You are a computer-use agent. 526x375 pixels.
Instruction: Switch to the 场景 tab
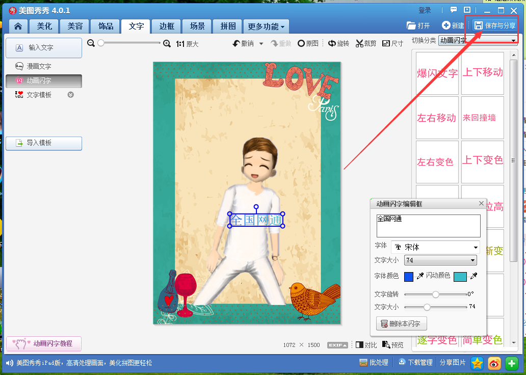coord(197,26)
